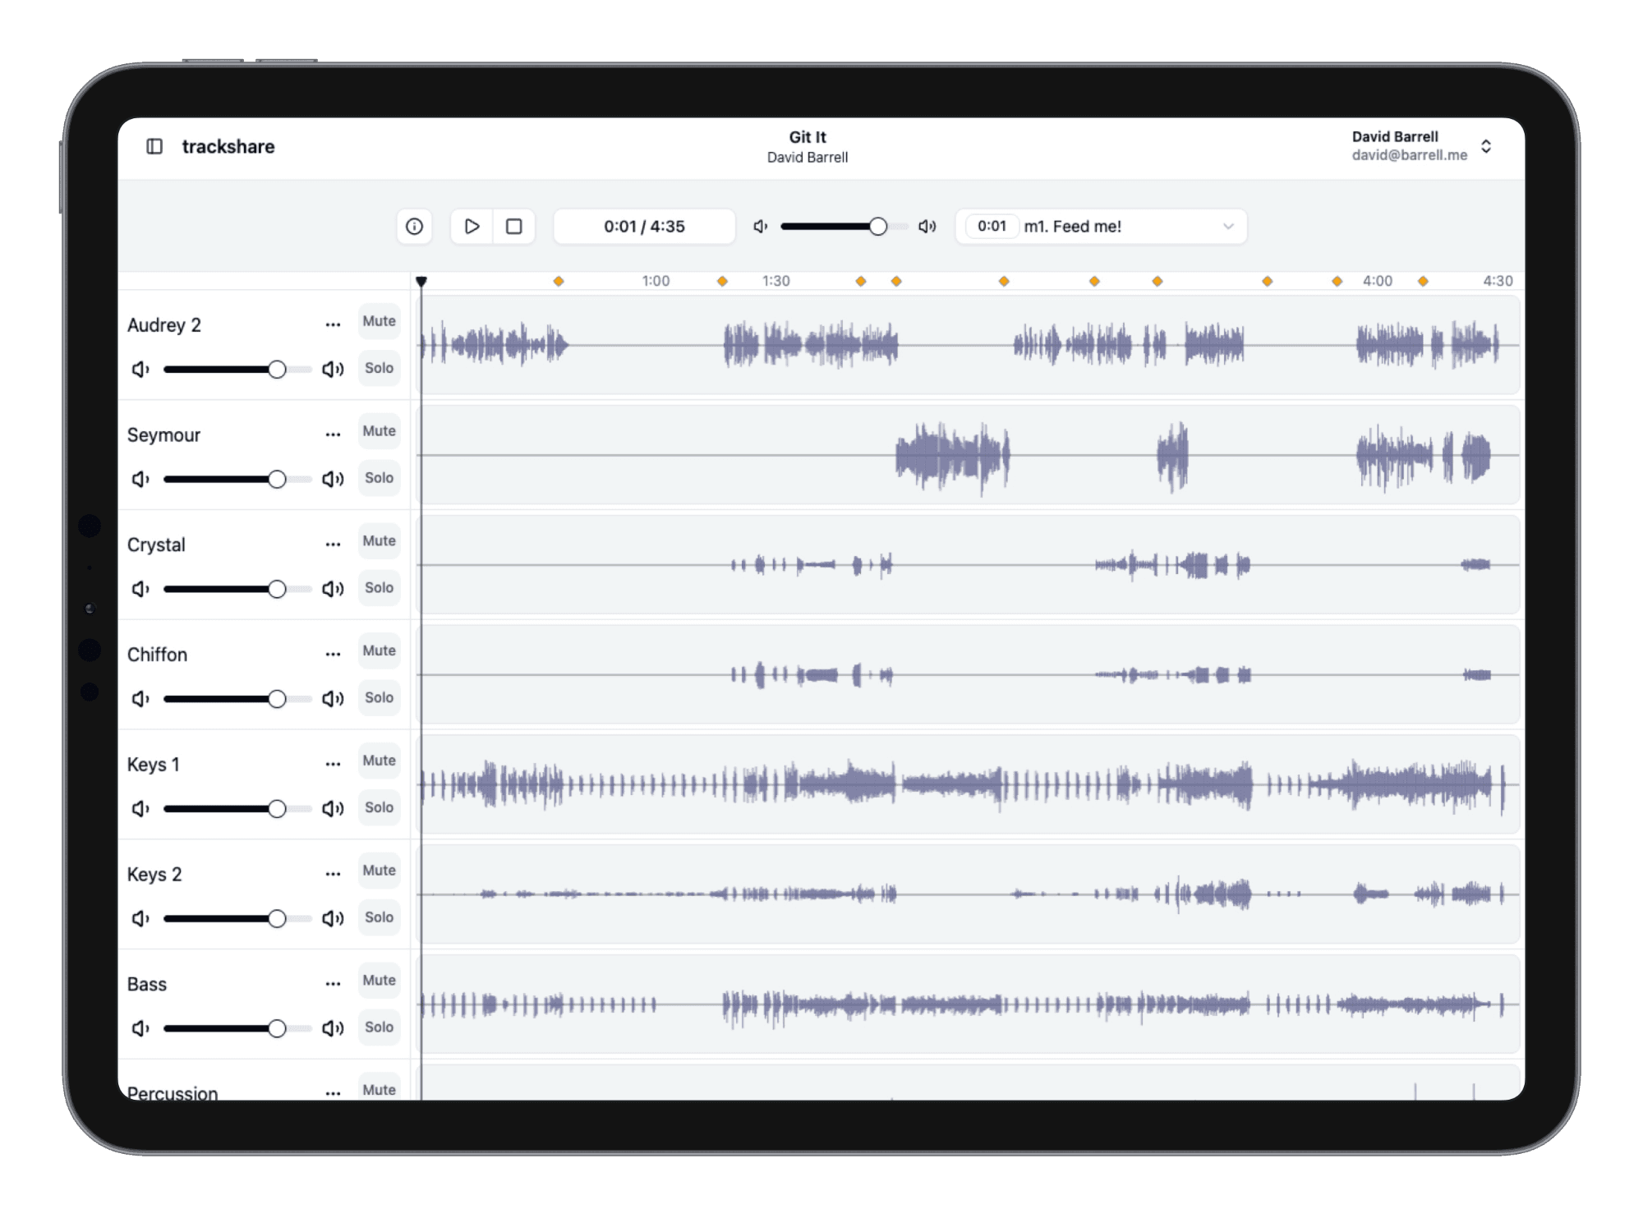Click the trackshare title in the header
The image size is (1643, 1218).
[228, 146]
